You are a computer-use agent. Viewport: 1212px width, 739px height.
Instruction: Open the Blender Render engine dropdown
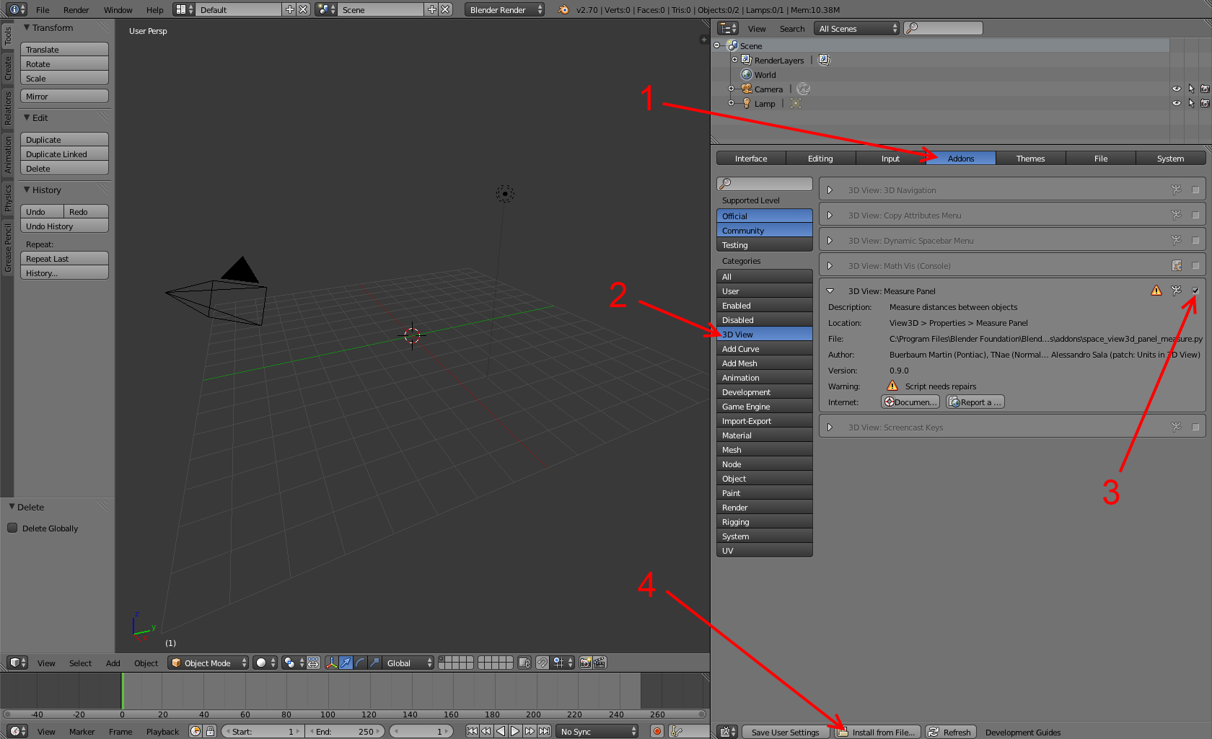coord(504,9)
